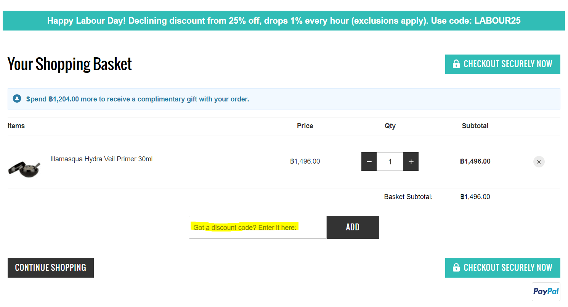This screenshot has height=307, width=568.
Task: Click the Continue Shopping button
Action: [51, 268]
